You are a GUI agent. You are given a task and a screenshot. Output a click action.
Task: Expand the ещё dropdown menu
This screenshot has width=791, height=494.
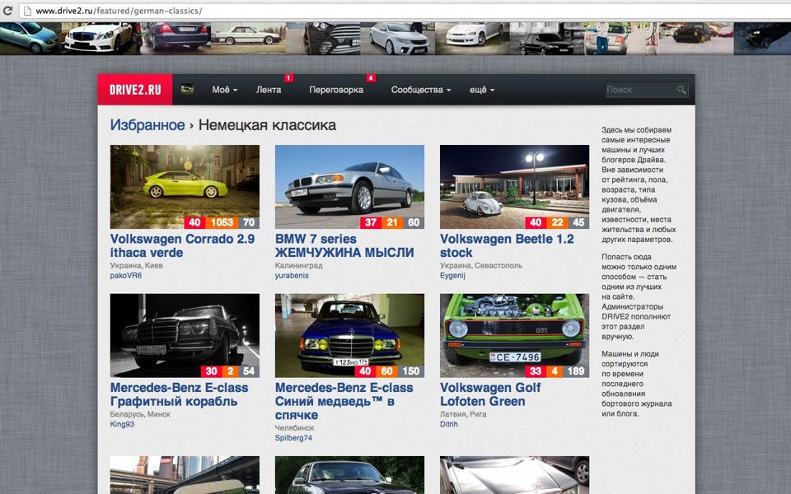pyautogui.click(x=482, y=90)
